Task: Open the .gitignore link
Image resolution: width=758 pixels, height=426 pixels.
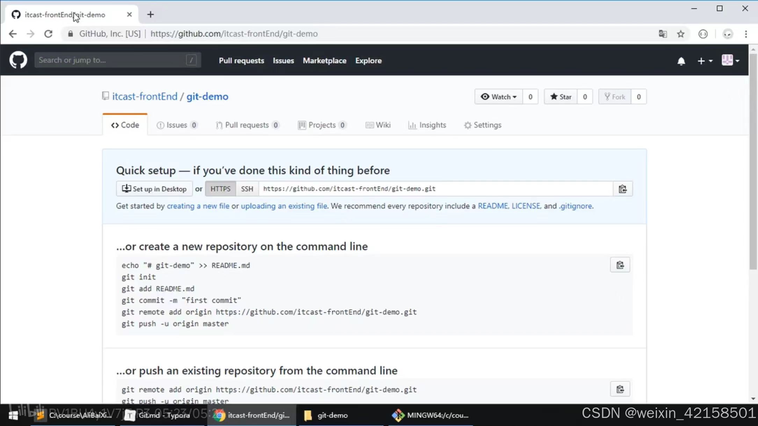Action: 576,206
